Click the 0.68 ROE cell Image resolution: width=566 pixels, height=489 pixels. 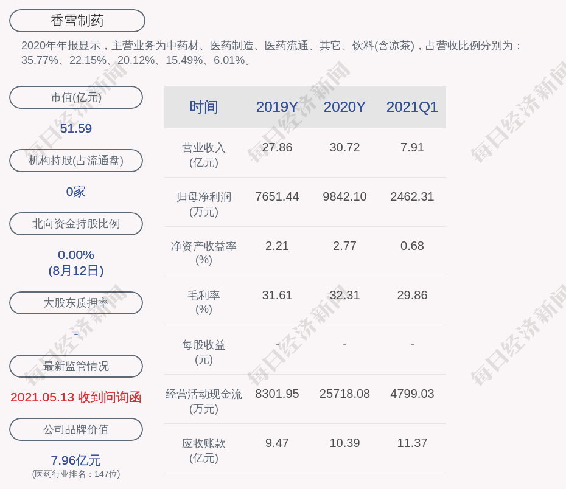coord(412,246)
